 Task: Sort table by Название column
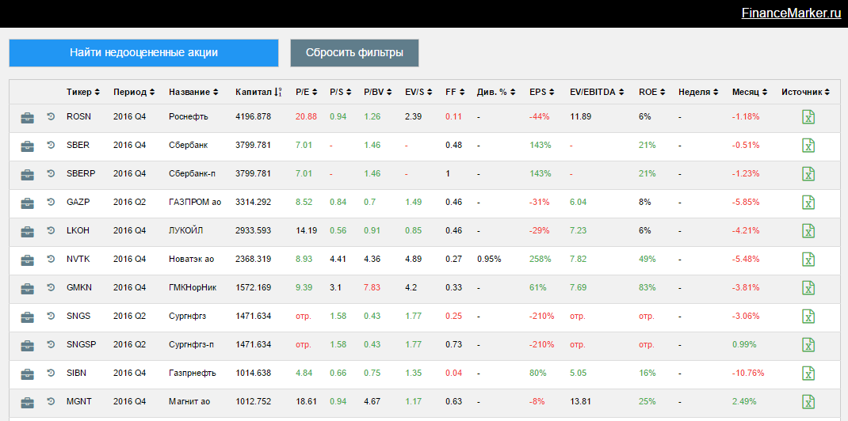(x=193, y=93)
